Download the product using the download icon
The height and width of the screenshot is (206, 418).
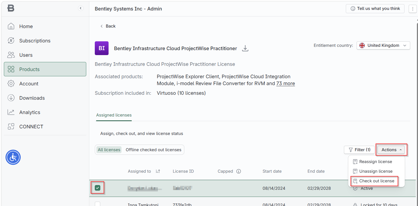(245, 48)
